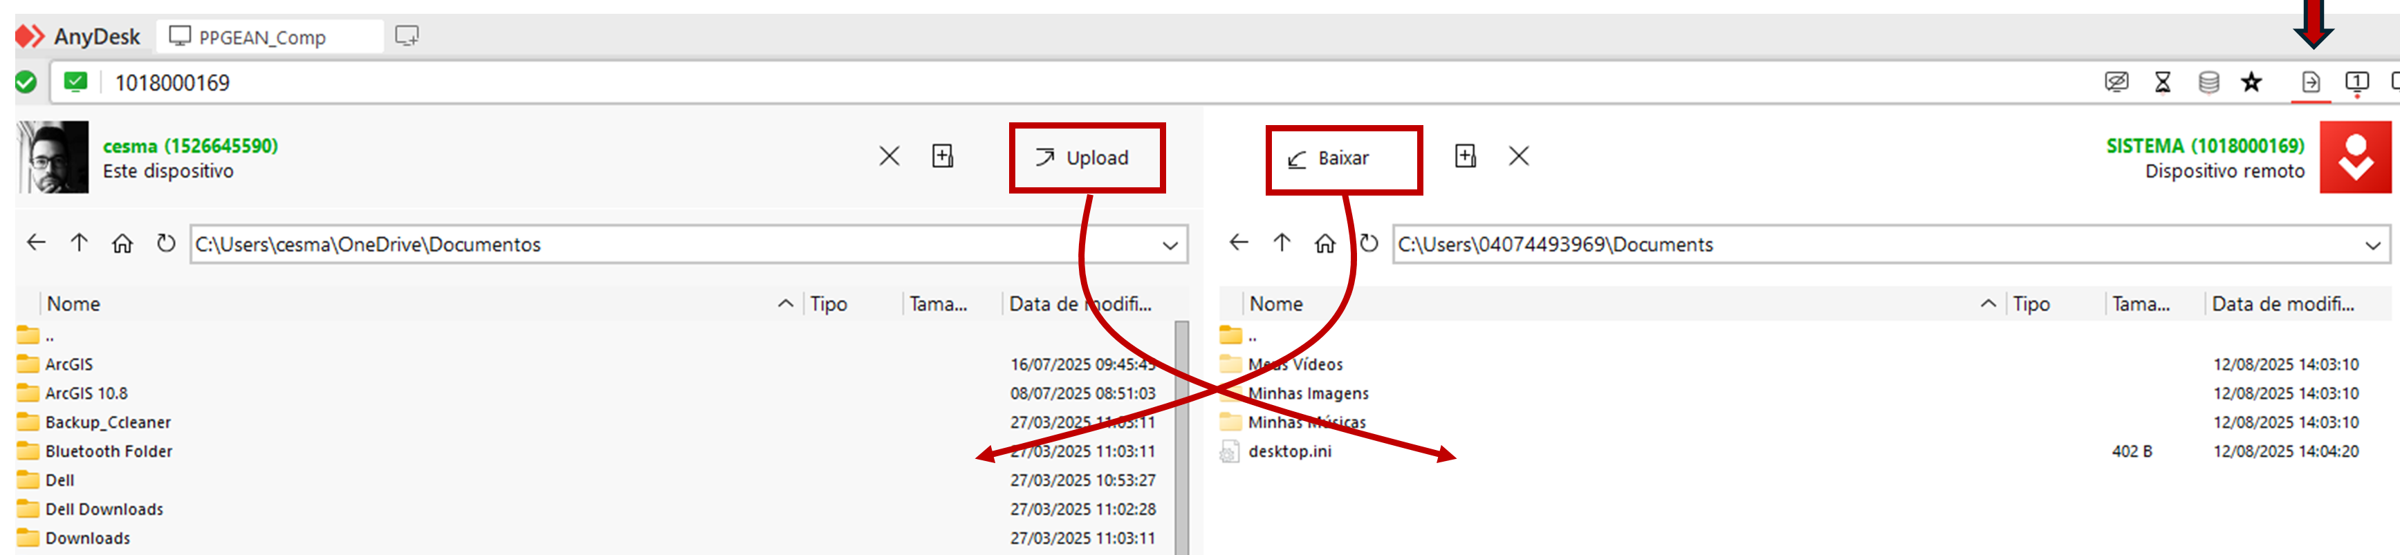Refresh the local Documentos folder
This screenshot has height=555, width=2400.
coord(166,243)
